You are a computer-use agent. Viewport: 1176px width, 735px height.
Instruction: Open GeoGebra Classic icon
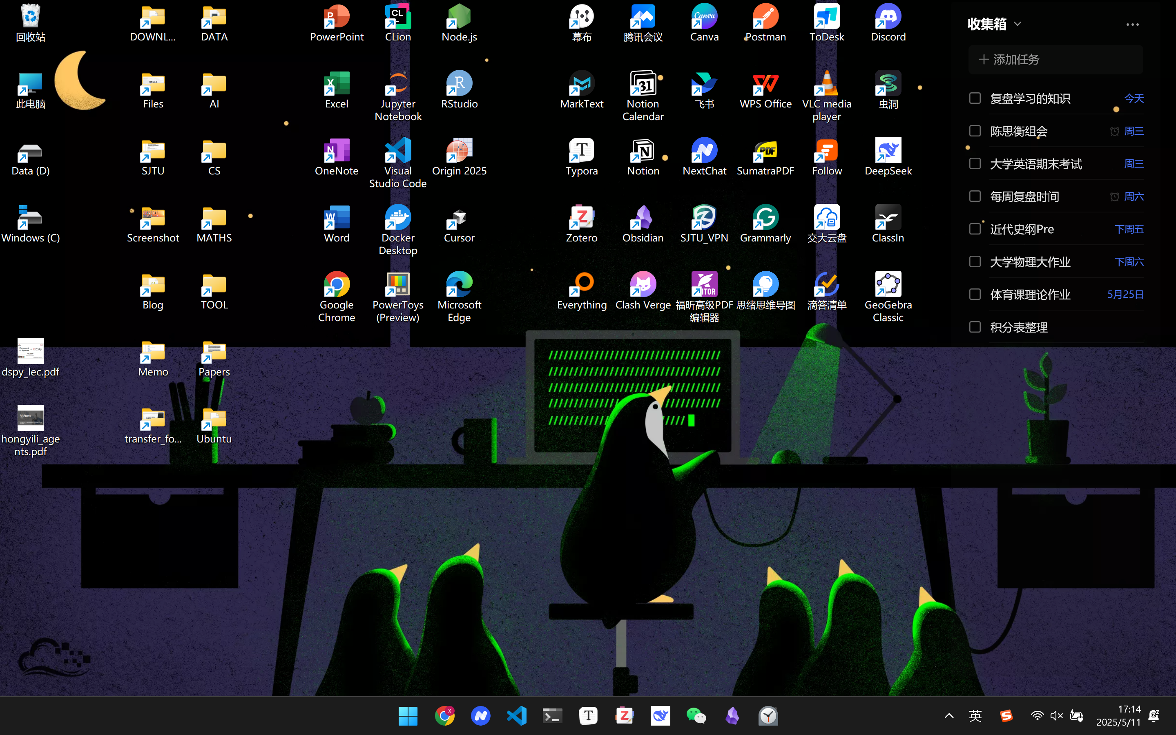pos(888,297)
